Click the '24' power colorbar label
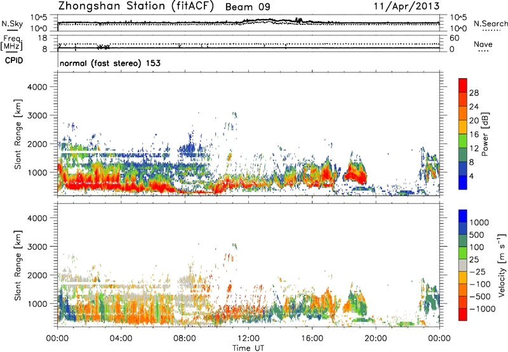Viewport: 508px width, 352px height. pos(474,107)
